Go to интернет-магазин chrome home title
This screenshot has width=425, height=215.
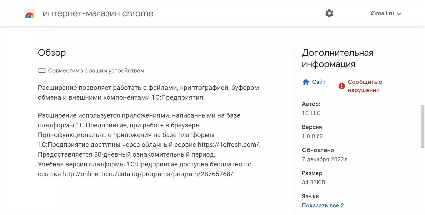(98, 13)
